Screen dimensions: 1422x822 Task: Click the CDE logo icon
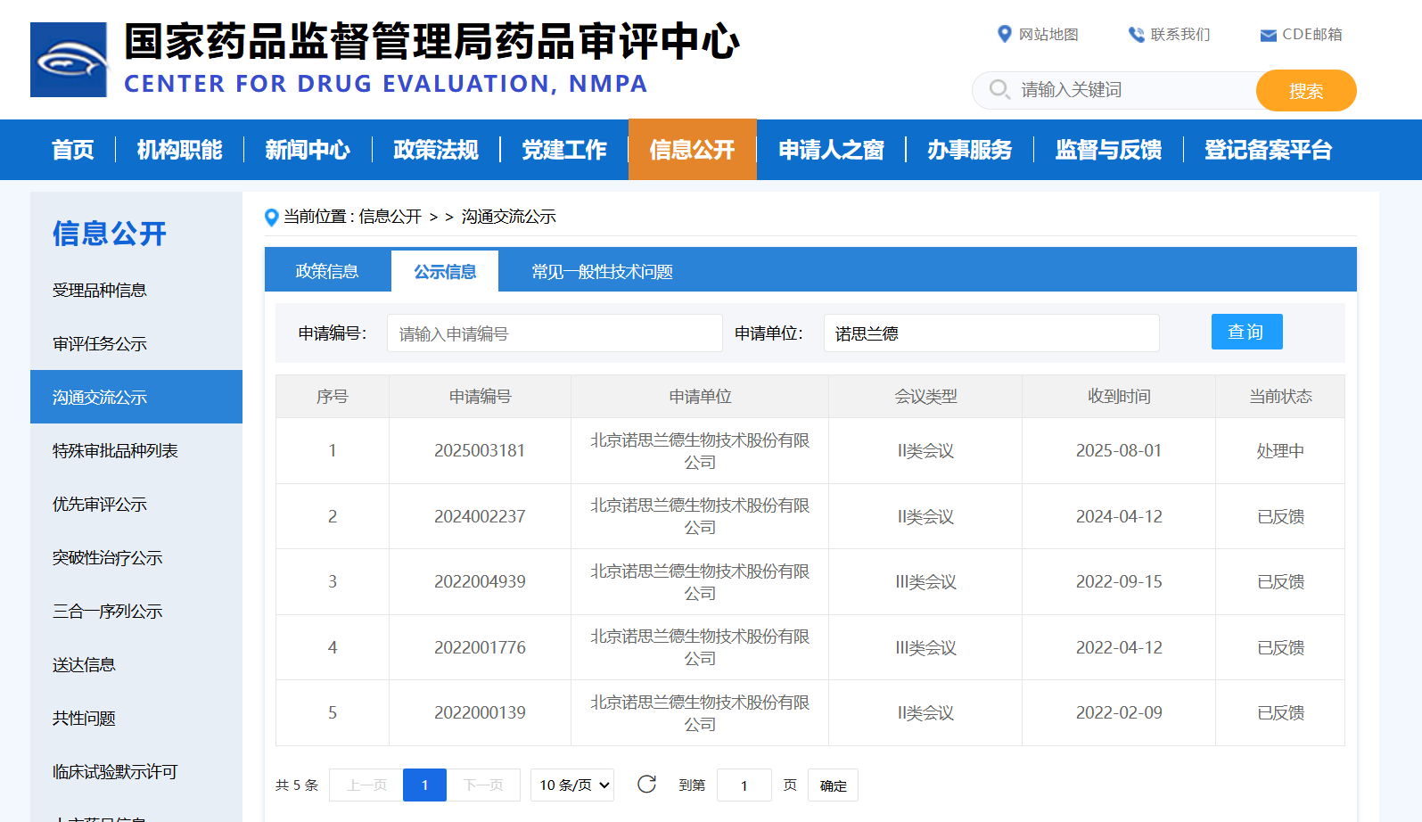[x=69, y=60]
